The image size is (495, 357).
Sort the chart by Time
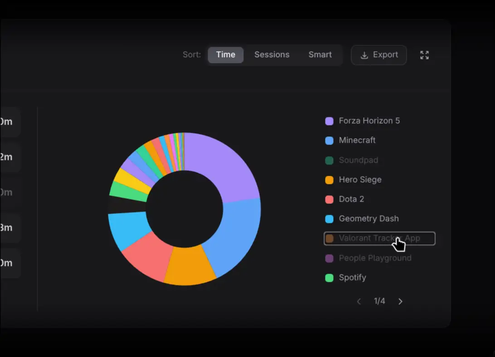(225, 55)
